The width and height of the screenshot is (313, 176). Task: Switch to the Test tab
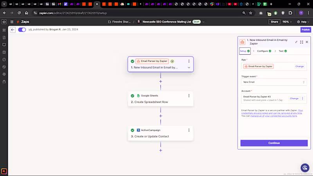pyautogui.click(x=282, y=51)
